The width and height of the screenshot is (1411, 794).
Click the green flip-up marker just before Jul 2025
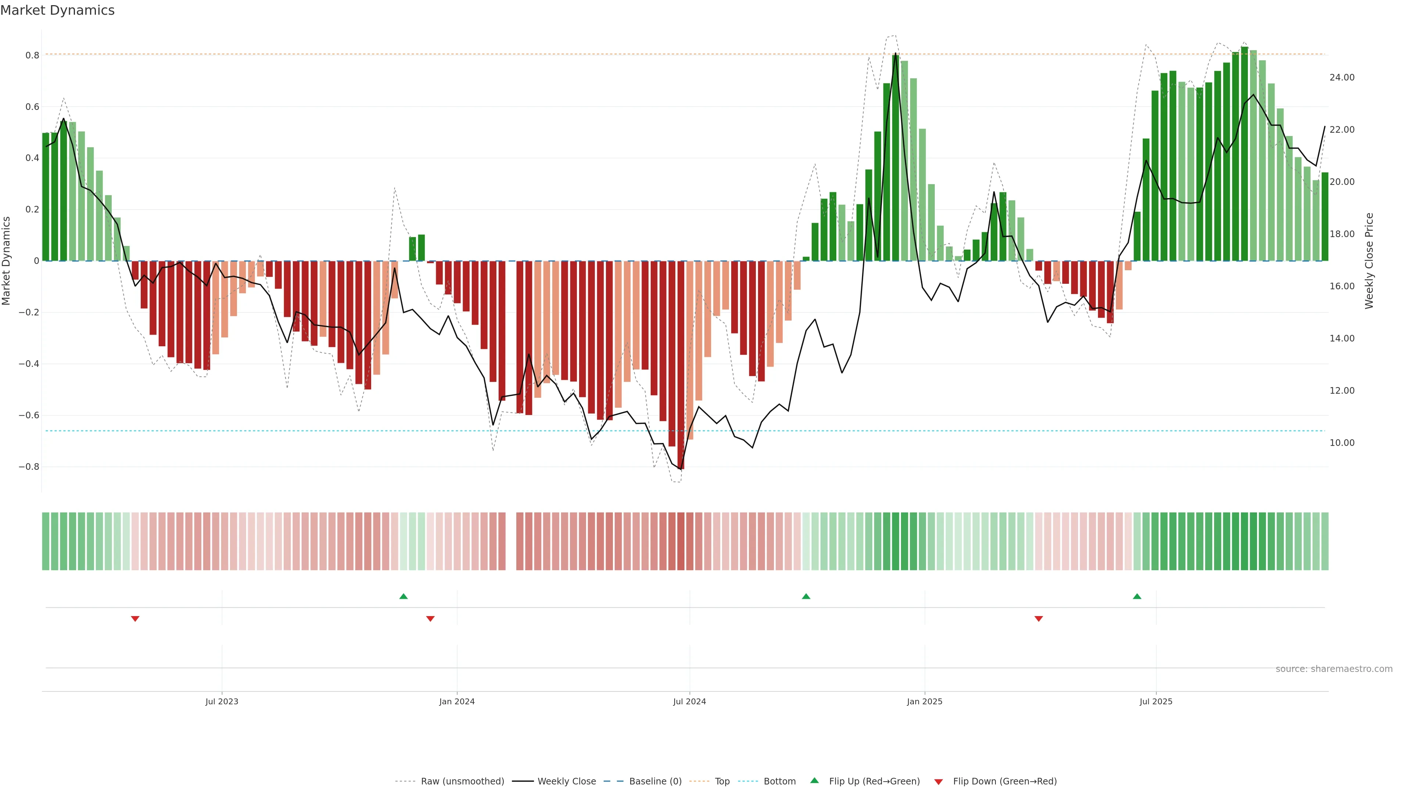(1137, 596)
